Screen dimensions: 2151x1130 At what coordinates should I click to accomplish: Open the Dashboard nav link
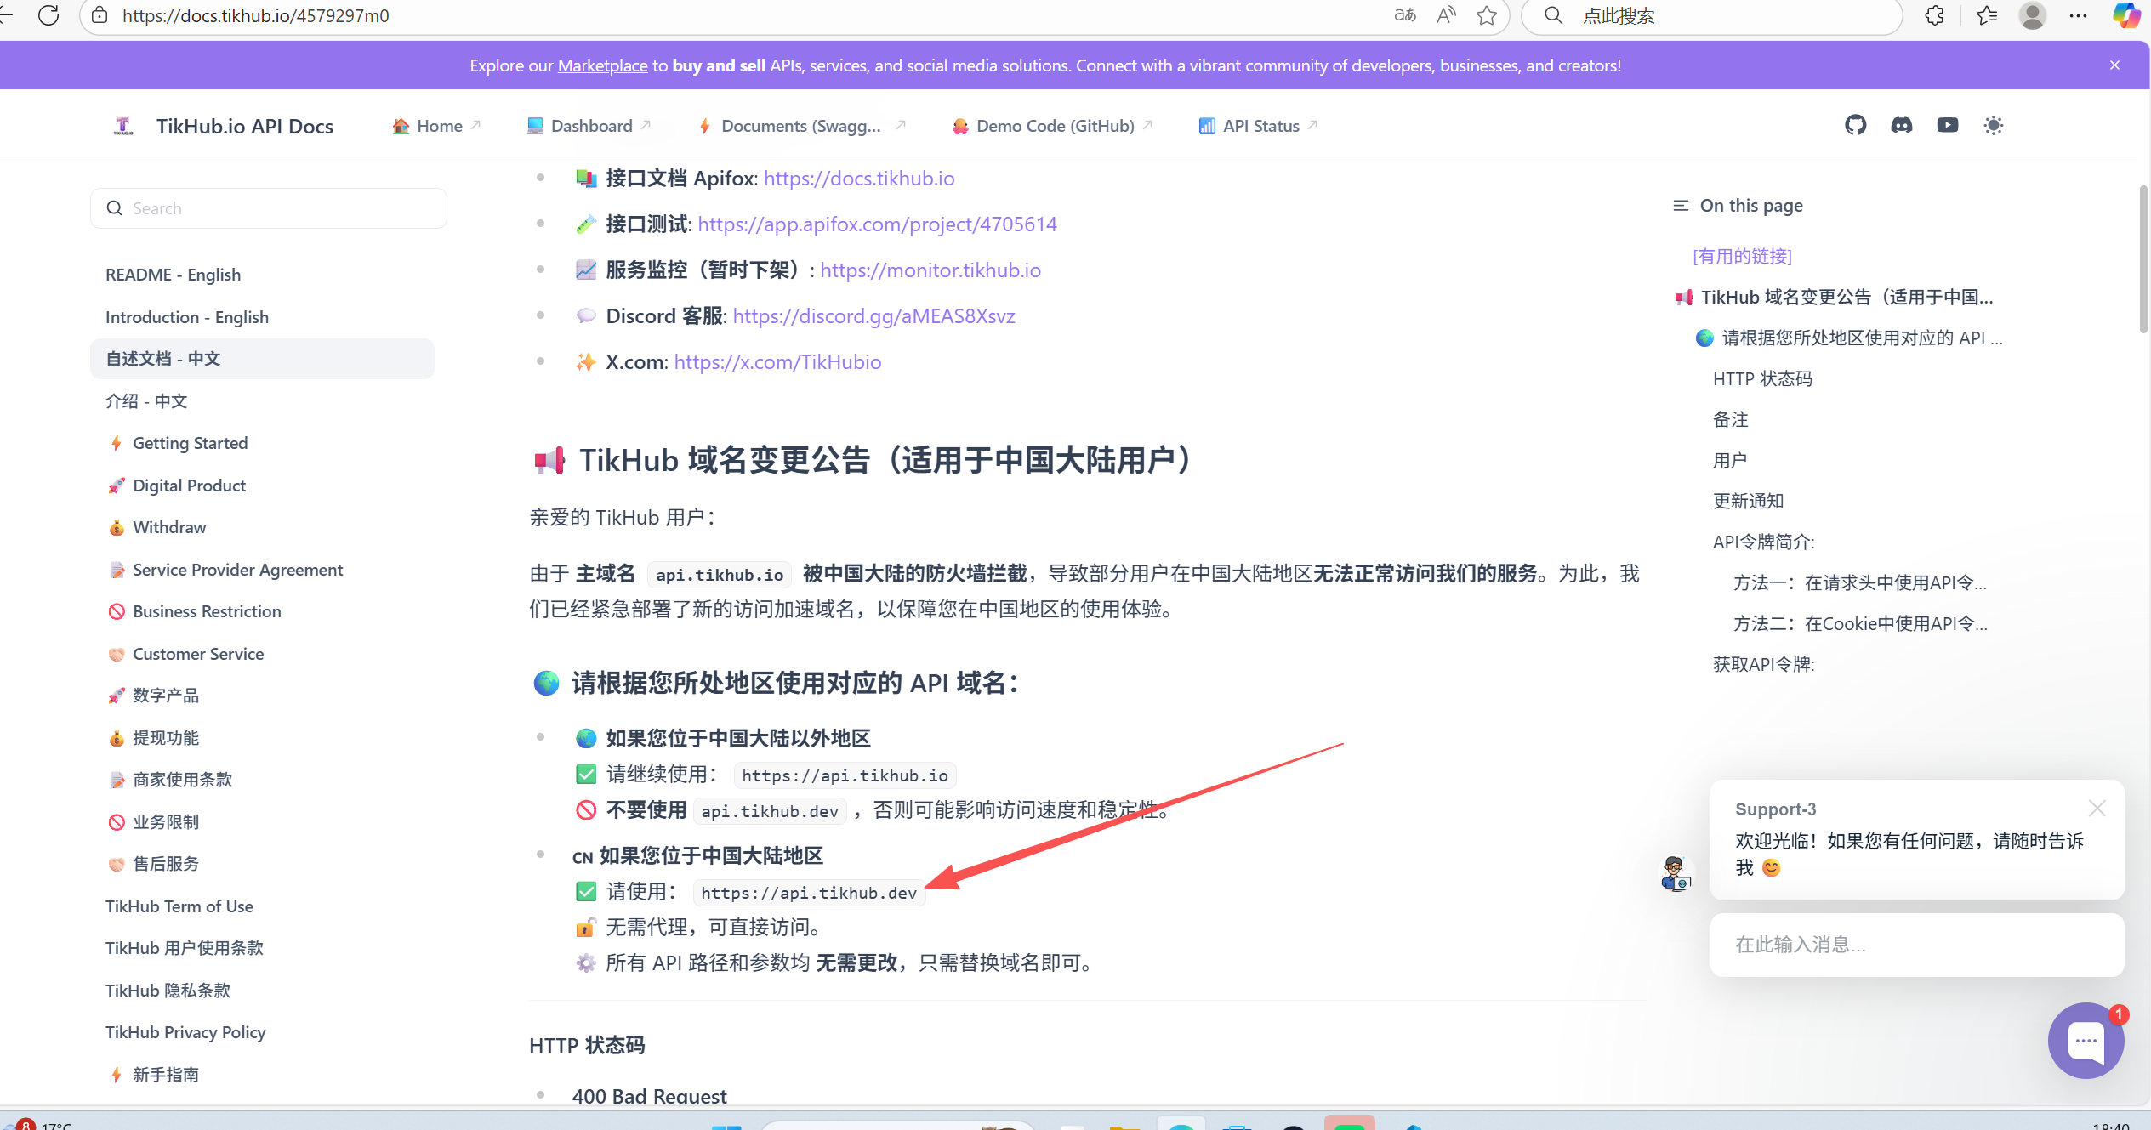pyautogui.click(x=590, y=126)
